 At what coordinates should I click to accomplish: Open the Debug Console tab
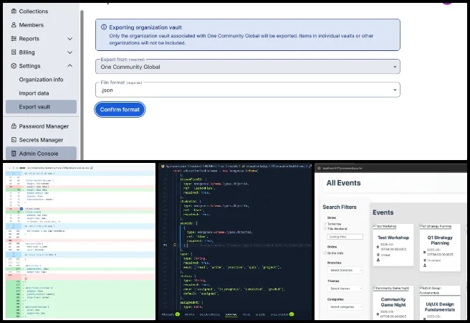209,314
